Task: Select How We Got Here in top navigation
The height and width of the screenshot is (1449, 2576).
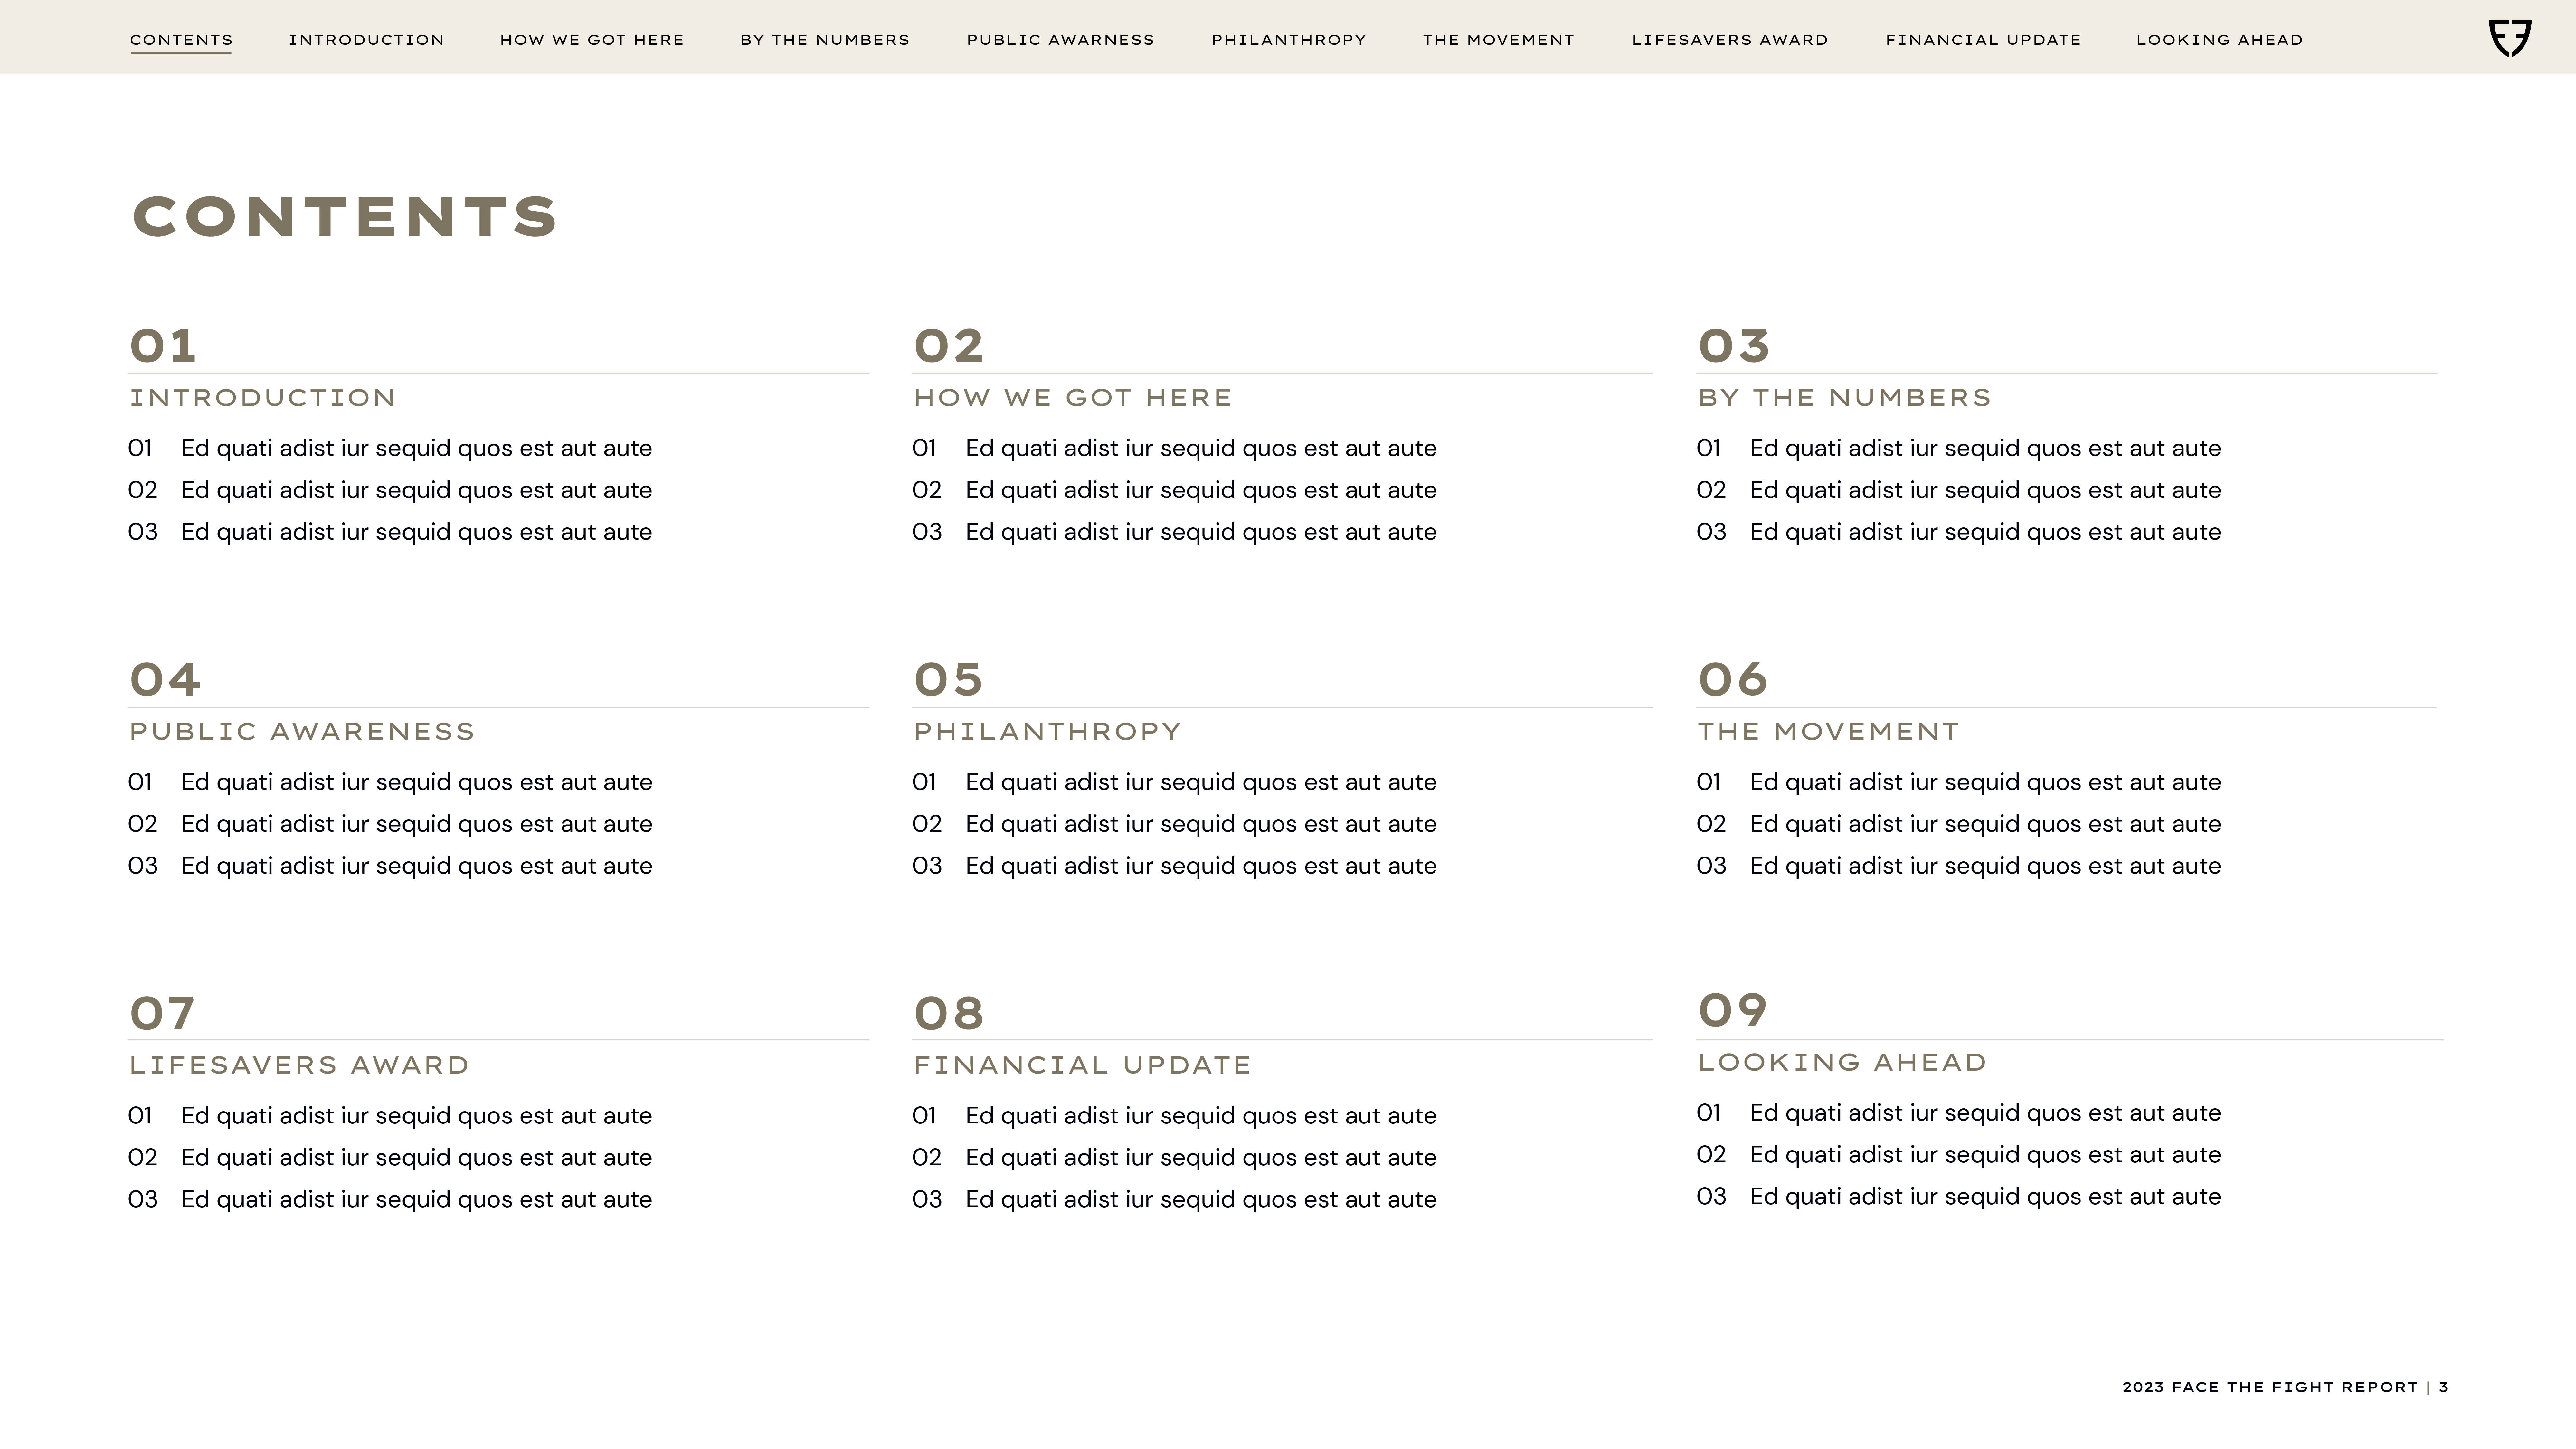Action: click(592, 40)
